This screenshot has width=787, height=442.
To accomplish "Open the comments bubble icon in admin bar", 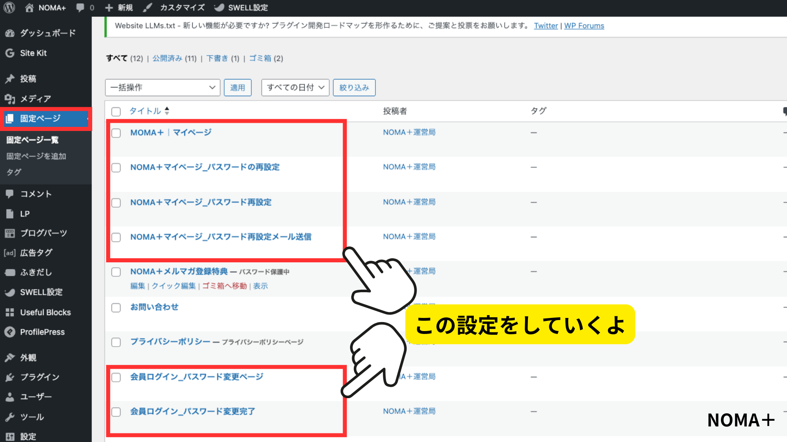I will click(80, 7).
